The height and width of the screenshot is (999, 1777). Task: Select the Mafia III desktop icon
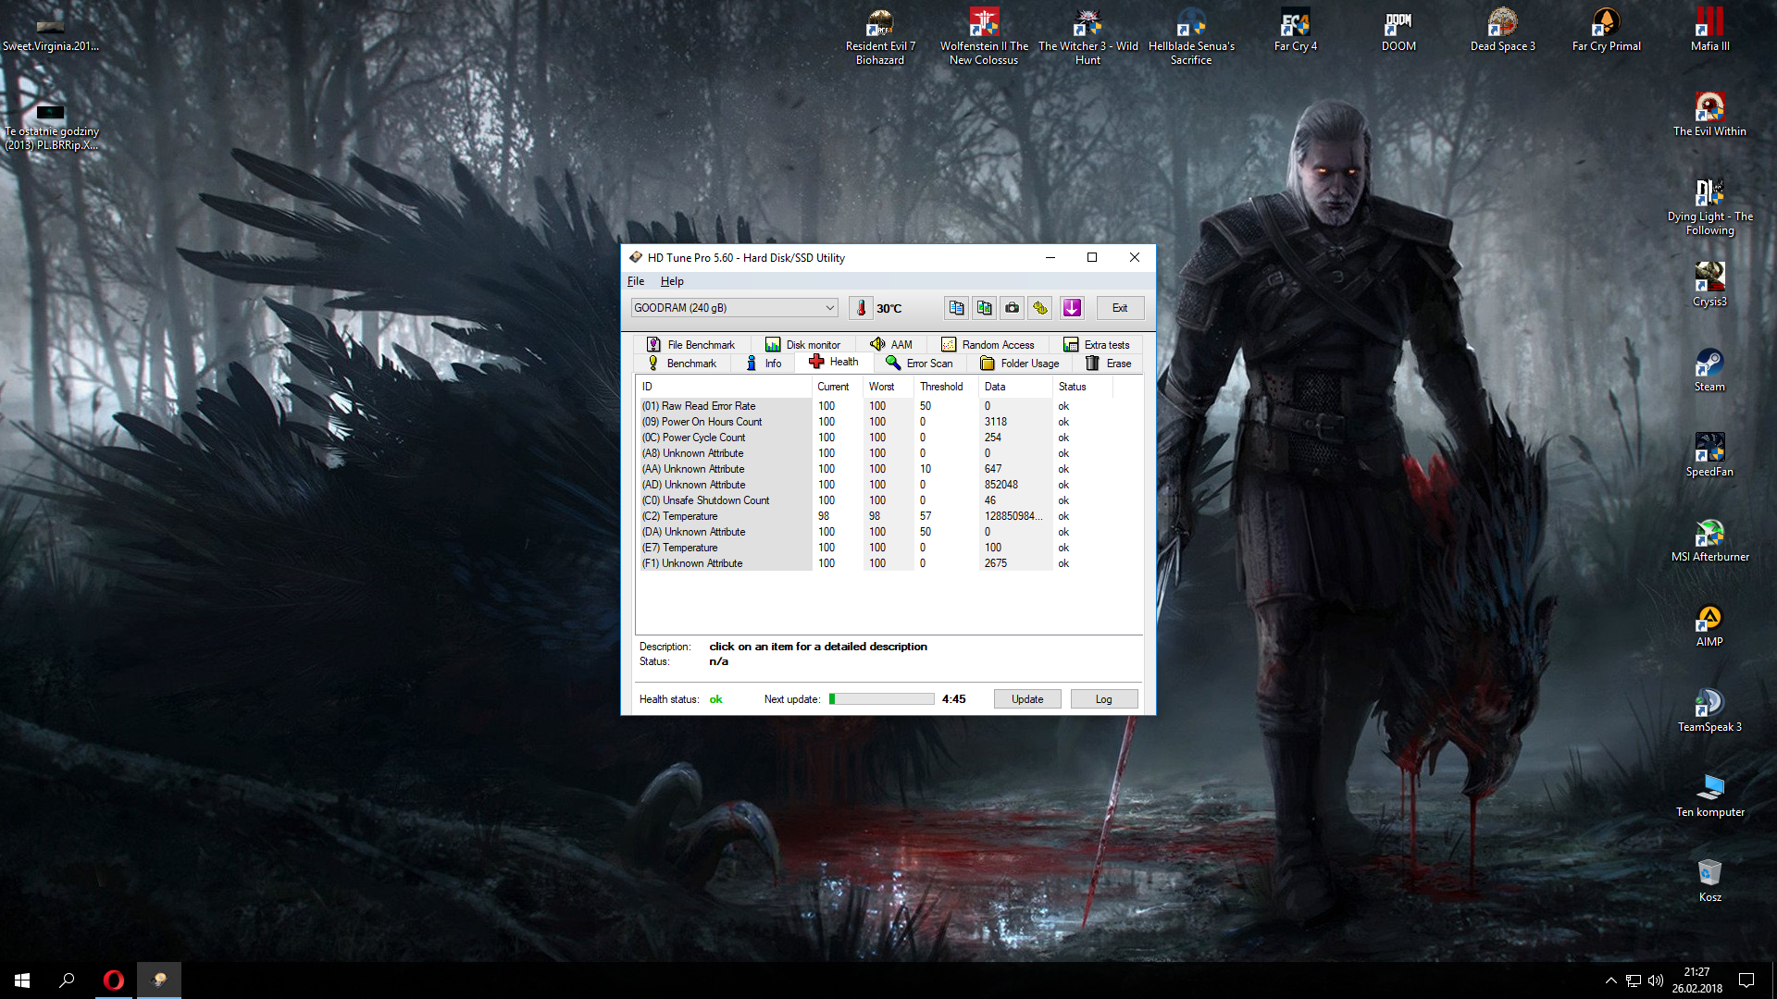tap(1709, 31)
